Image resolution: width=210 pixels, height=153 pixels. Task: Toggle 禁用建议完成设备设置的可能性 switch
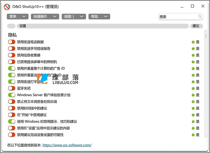(x=12, y=135)
